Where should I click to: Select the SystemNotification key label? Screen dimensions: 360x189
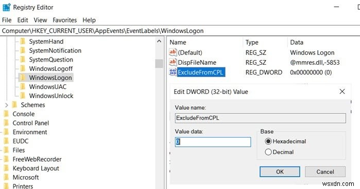point(55,51)
